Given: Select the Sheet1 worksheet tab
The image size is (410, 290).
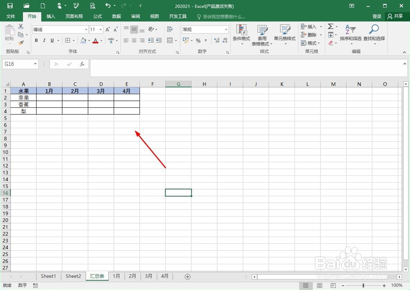Looking at the screenshot, I should point(48,276).
